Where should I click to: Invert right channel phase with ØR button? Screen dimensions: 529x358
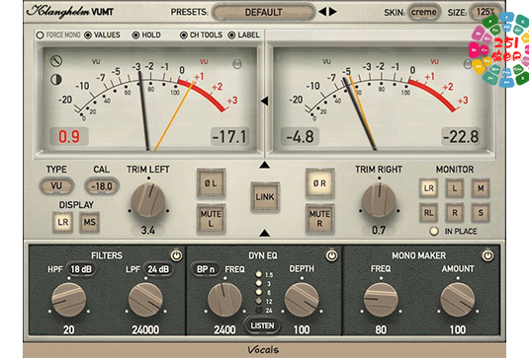319,183
